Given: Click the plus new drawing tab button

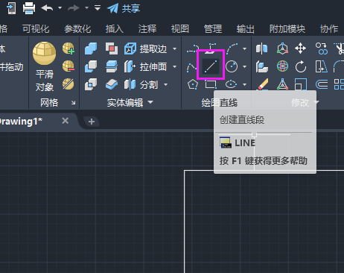Looking at the screenshot, I should pyautogui.click(x=92, y=122).
